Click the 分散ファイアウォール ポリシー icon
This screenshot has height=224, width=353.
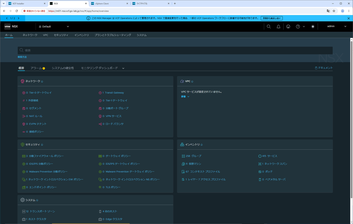24,156
